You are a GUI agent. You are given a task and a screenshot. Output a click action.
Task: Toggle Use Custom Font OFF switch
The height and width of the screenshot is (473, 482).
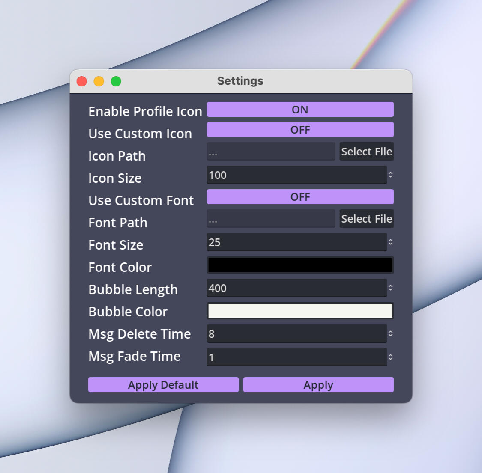300,197
